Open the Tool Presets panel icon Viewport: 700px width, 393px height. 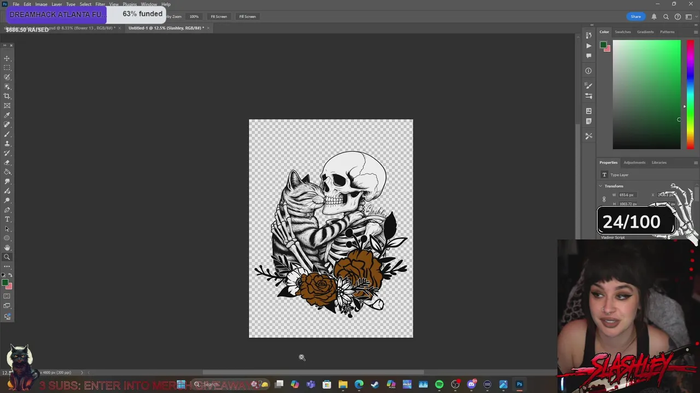(588, 136)
